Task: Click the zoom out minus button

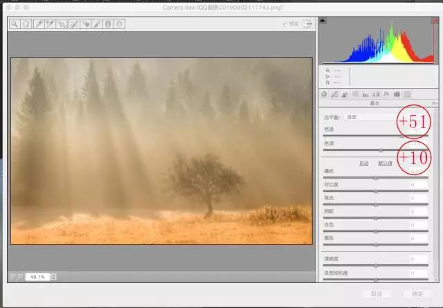Action: [13, 277]
